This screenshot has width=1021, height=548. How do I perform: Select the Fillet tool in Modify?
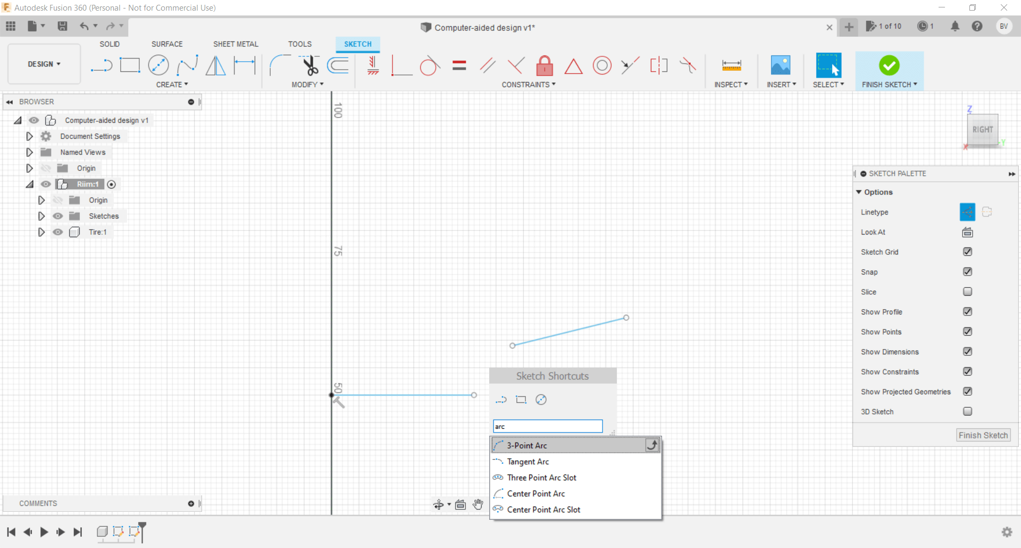pos(280,65)
